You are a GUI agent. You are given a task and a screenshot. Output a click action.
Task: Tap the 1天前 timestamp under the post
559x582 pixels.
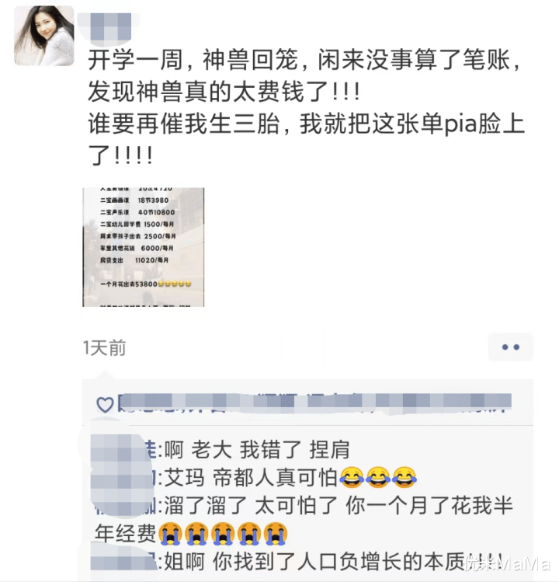click(x=105, y=348)
